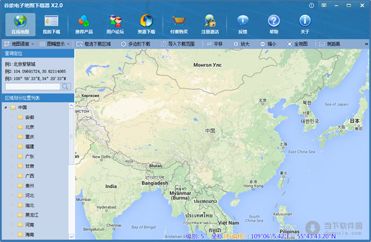Open the 地图语言 map language dropdown

[x=19, y=44]
